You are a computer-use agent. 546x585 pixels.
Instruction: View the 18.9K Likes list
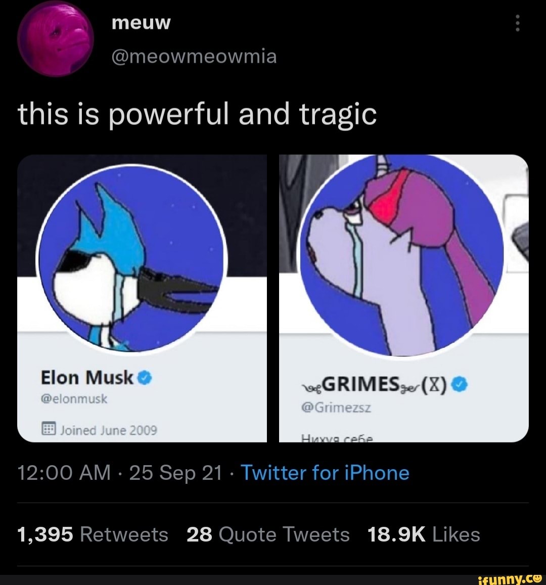(x=424, y=534)
